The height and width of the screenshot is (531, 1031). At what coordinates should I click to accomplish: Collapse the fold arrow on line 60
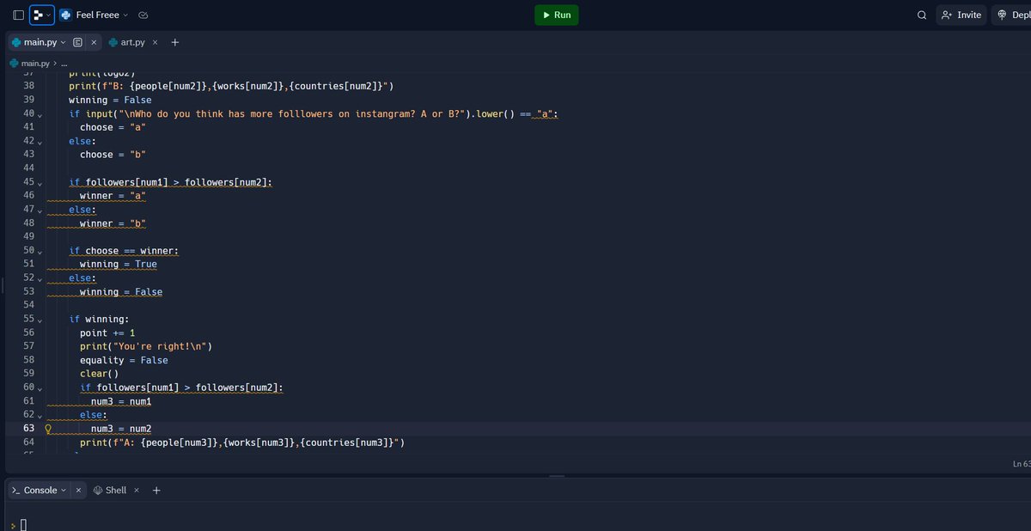40,388
